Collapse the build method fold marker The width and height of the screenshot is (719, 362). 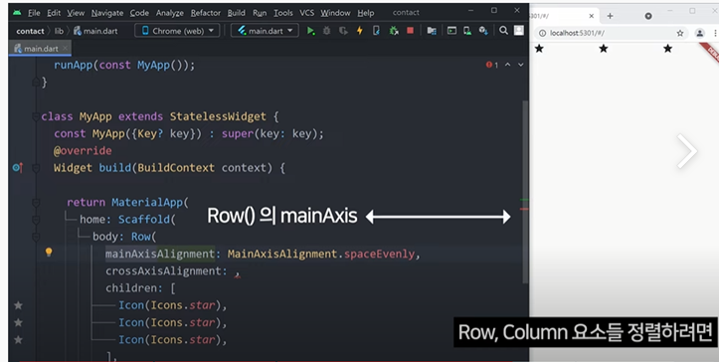coord(36,168)
